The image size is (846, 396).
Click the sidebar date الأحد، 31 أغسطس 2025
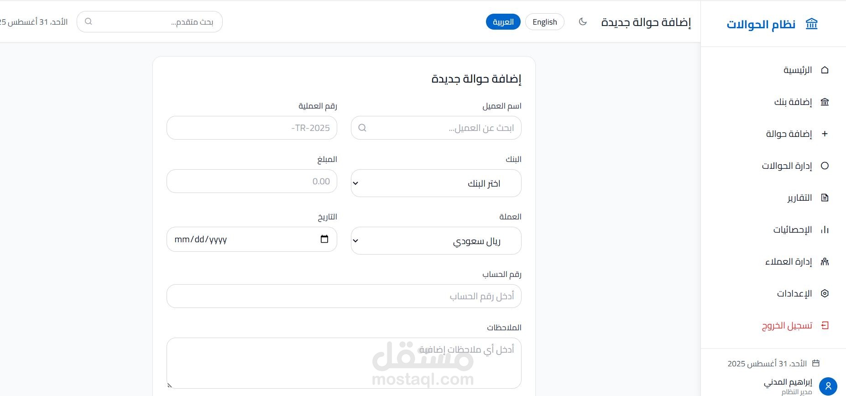[x=767, y=364]
